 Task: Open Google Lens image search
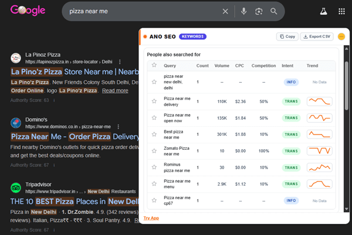coord(259,11)
